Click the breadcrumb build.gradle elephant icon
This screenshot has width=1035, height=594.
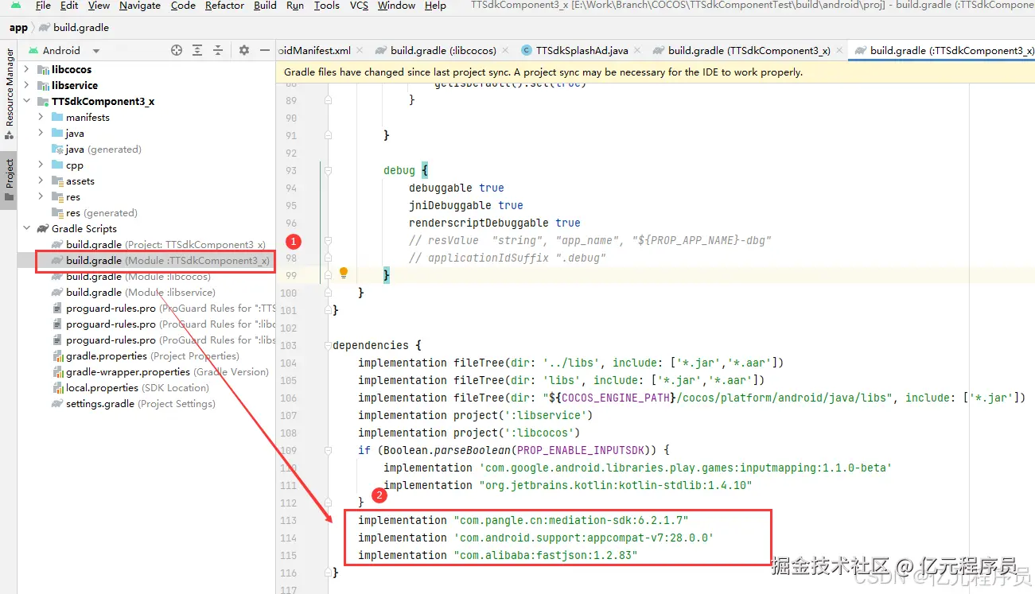tap(45, 28)
